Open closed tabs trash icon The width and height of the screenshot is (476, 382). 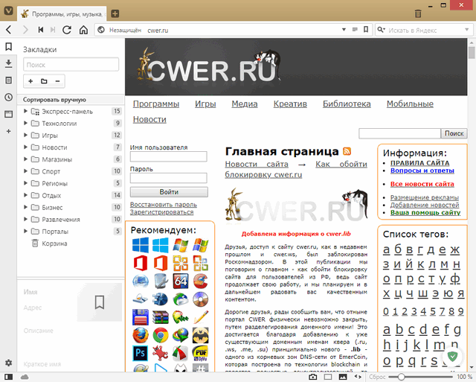pyautogui.click(x=418, y=13)
